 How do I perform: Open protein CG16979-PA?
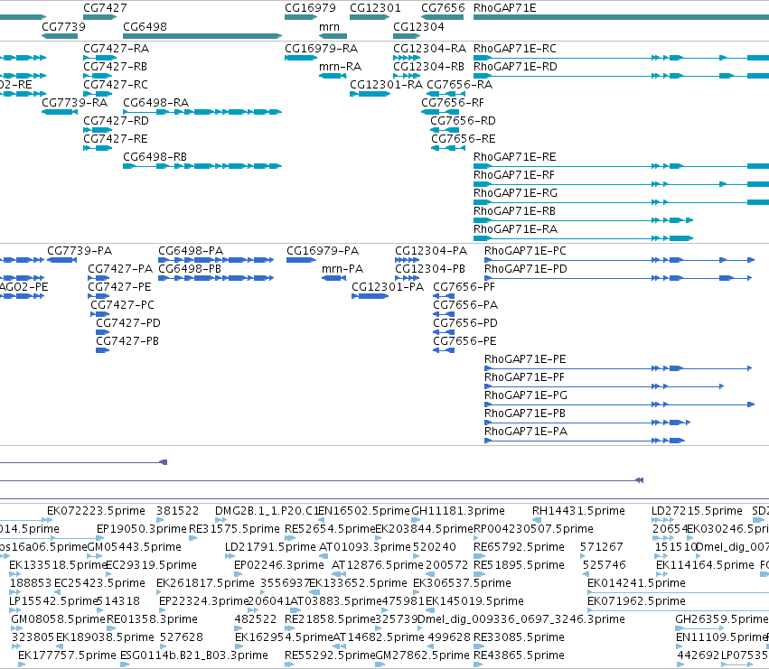[323, 251]
